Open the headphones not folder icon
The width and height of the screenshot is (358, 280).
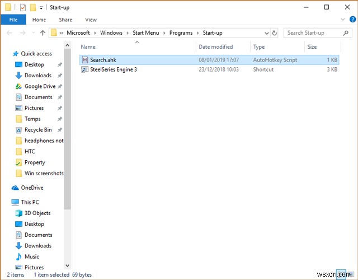click(18, 141)
